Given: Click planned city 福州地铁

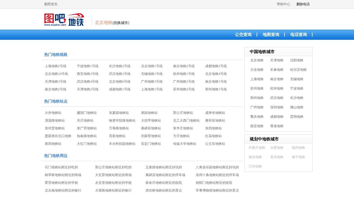Looking at the screenshot, I should click(x=298, y=148).
